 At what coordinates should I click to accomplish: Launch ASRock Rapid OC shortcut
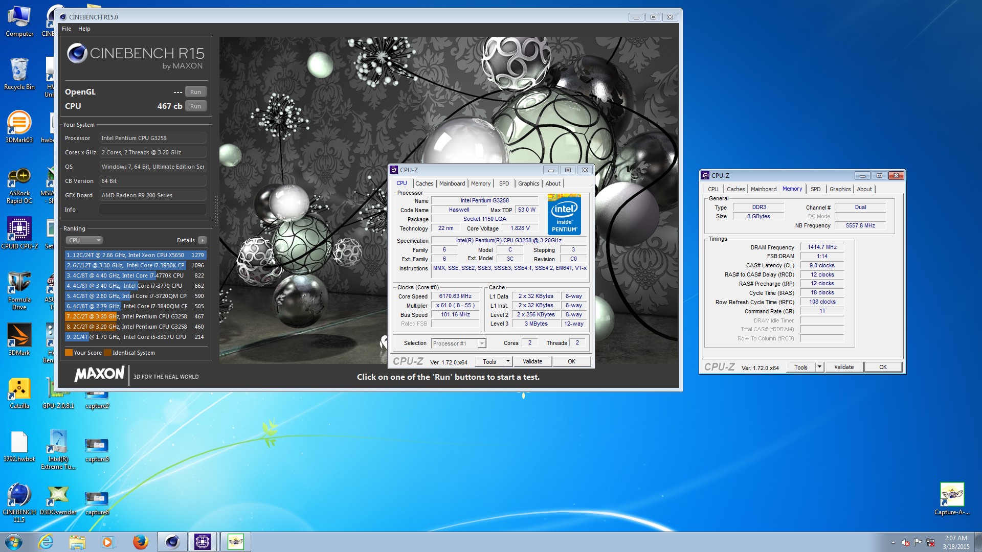(19, 185)
